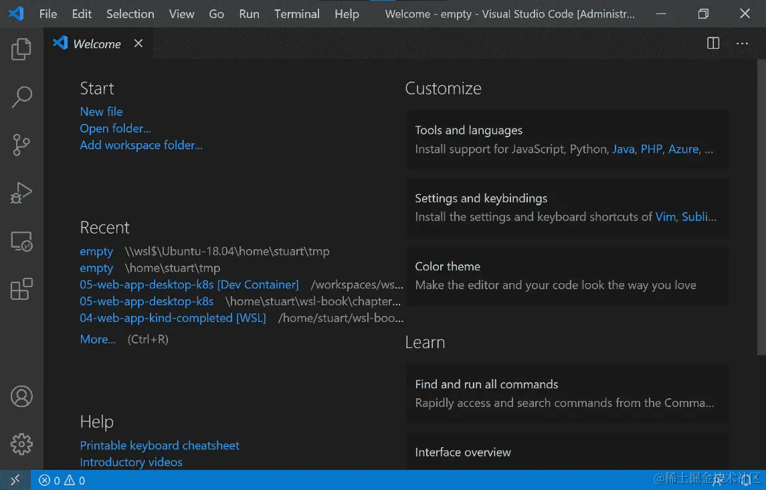Switch to the Welcome tab
This screenshot has height=490, width=766.
pyautogui.click(x=96, y=43)
